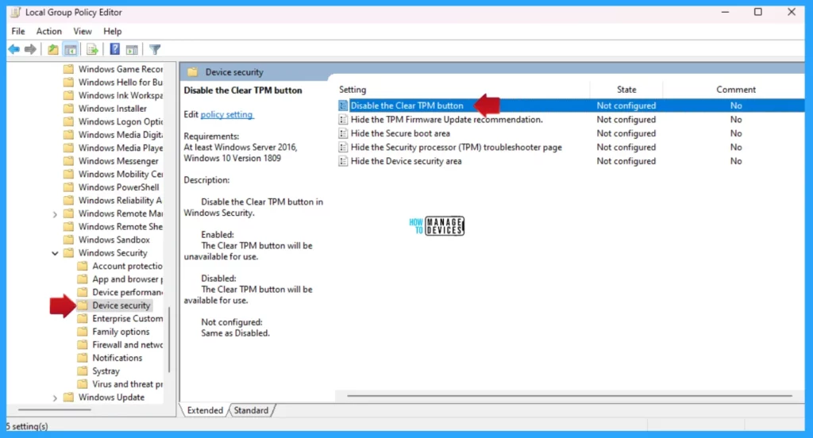Click the tree pane vertical scrollbar
813x438 pixels.
click(x=169, y=340)
